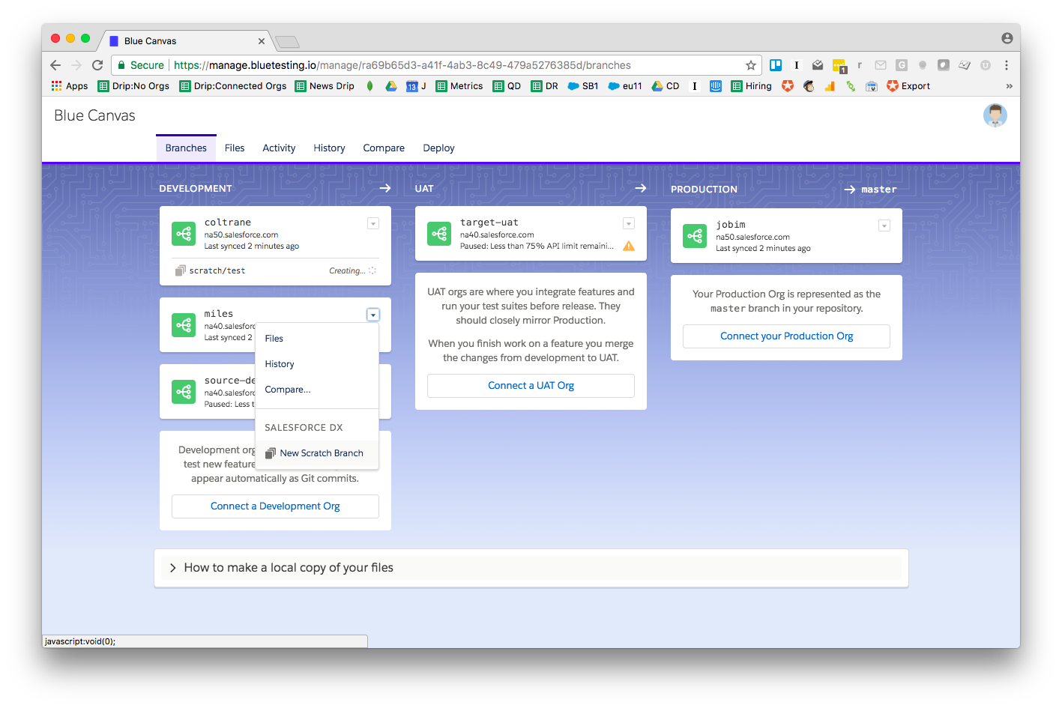Click the coltrane org name
The image size is (1062, 708).
[x=228, y=223]
